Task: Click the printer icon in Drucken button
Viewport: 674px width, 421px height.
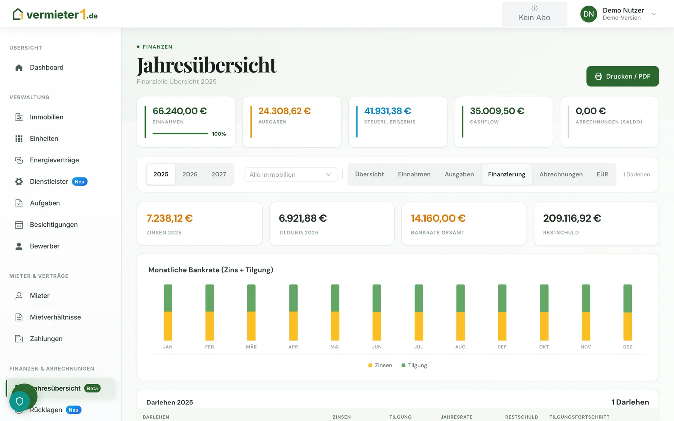Action: [598, 76]
